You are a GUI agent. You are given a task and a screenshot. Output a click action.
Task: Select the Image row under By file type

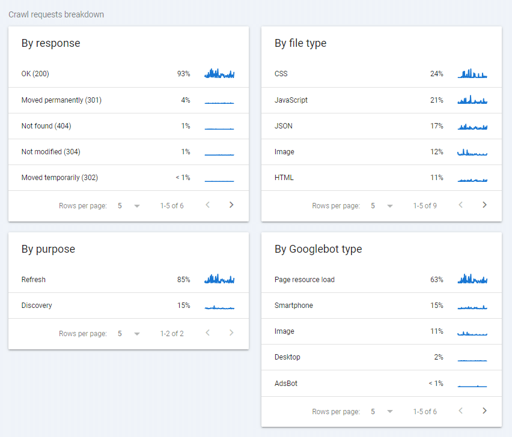pos(382,152)
